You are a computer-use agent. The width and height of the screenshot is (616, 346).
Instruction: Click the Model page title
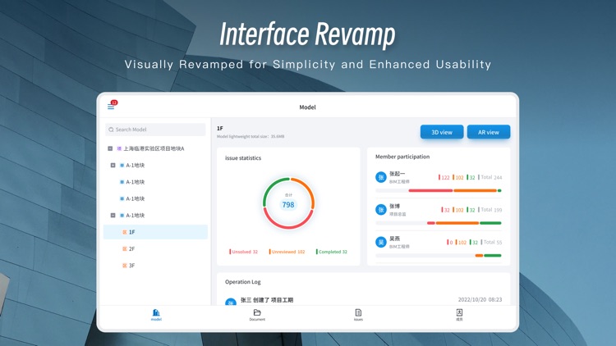coord(307,107)
